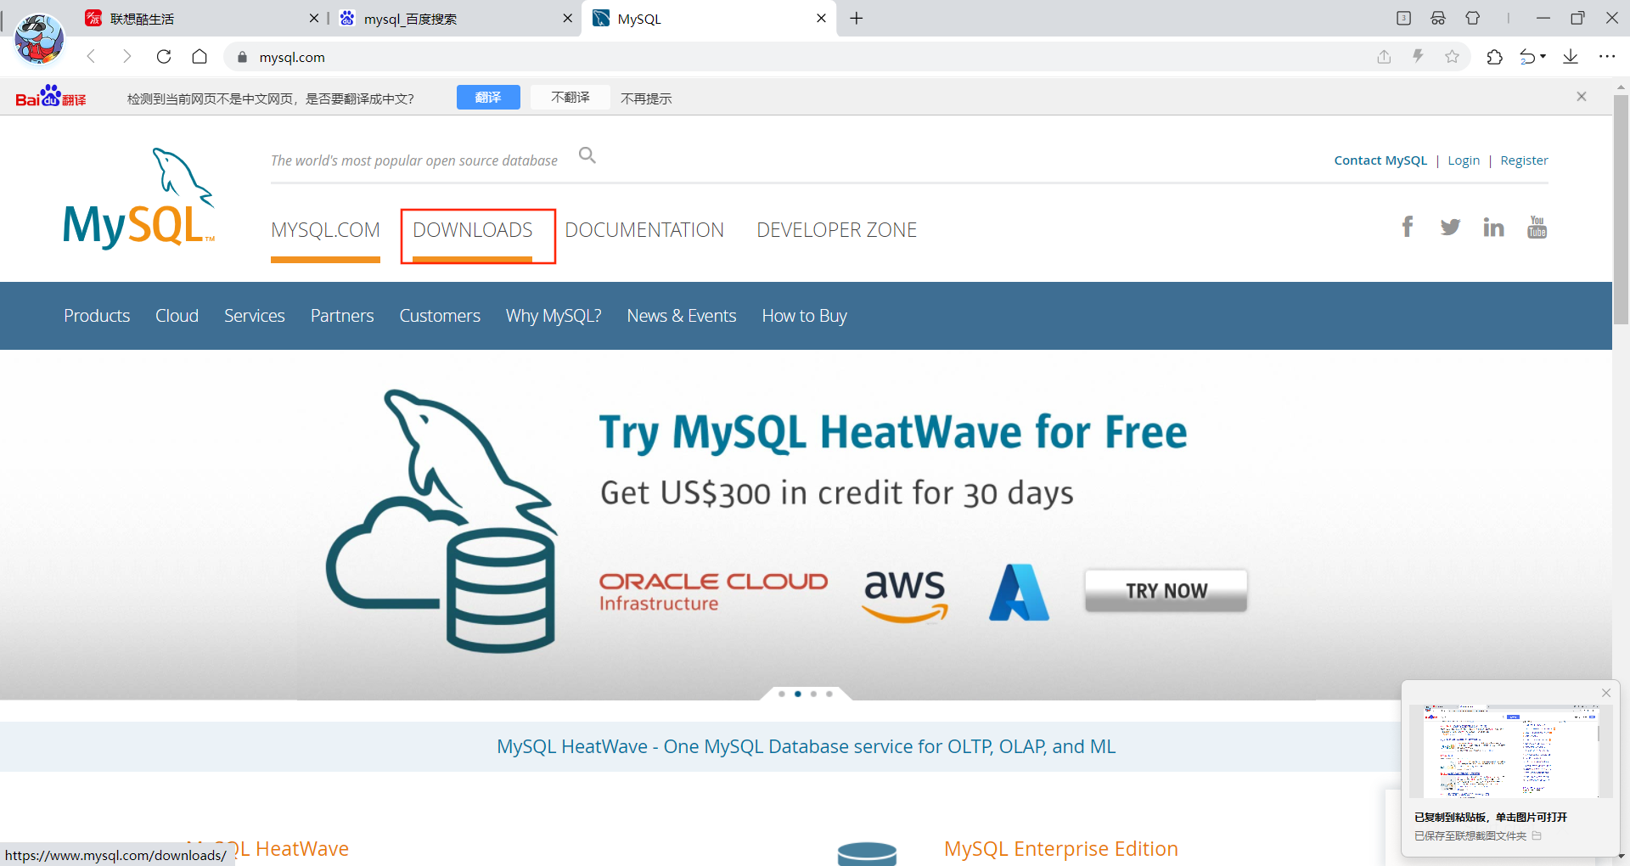Click the lightning speed-mode icon
This screenshot has width=1630, height=866.
click(x=1418, y=57)
